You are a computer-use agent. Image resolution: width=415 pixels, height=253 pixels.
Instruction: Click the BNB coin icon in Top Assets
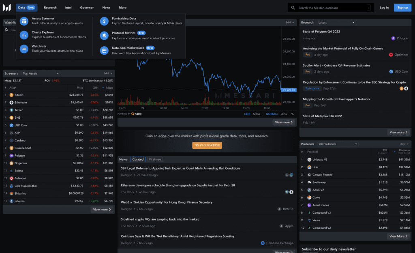(11, 118)
